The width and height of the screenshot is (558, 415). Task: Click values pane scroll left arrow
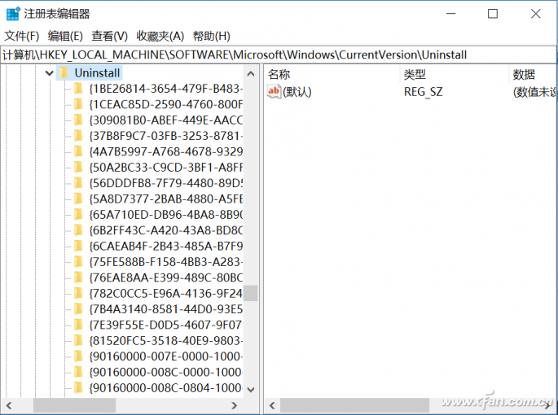tap(272, 405)
